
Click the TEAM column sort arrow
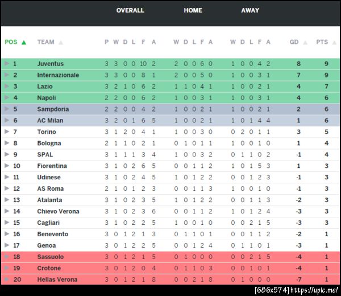point(61,42)
